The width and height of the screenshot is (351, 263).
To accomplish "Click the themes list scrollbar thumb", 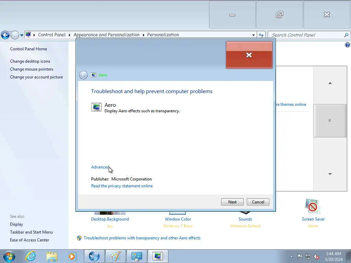I will 330,121.
